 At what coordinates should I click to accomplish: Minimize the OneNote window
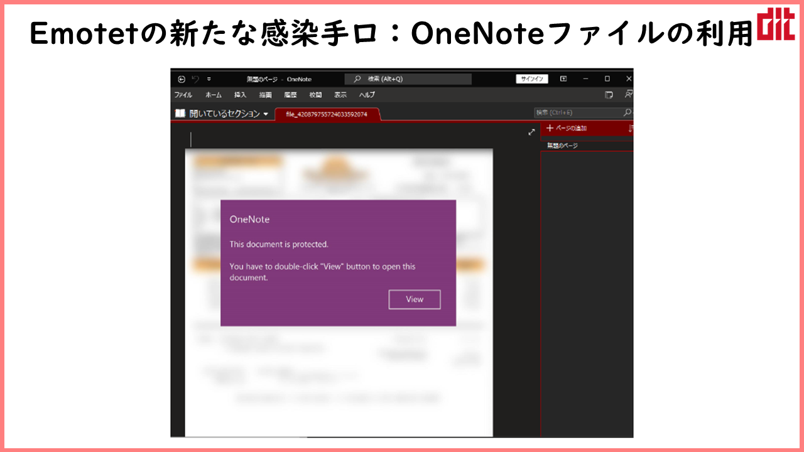click(x=585, y=79)
